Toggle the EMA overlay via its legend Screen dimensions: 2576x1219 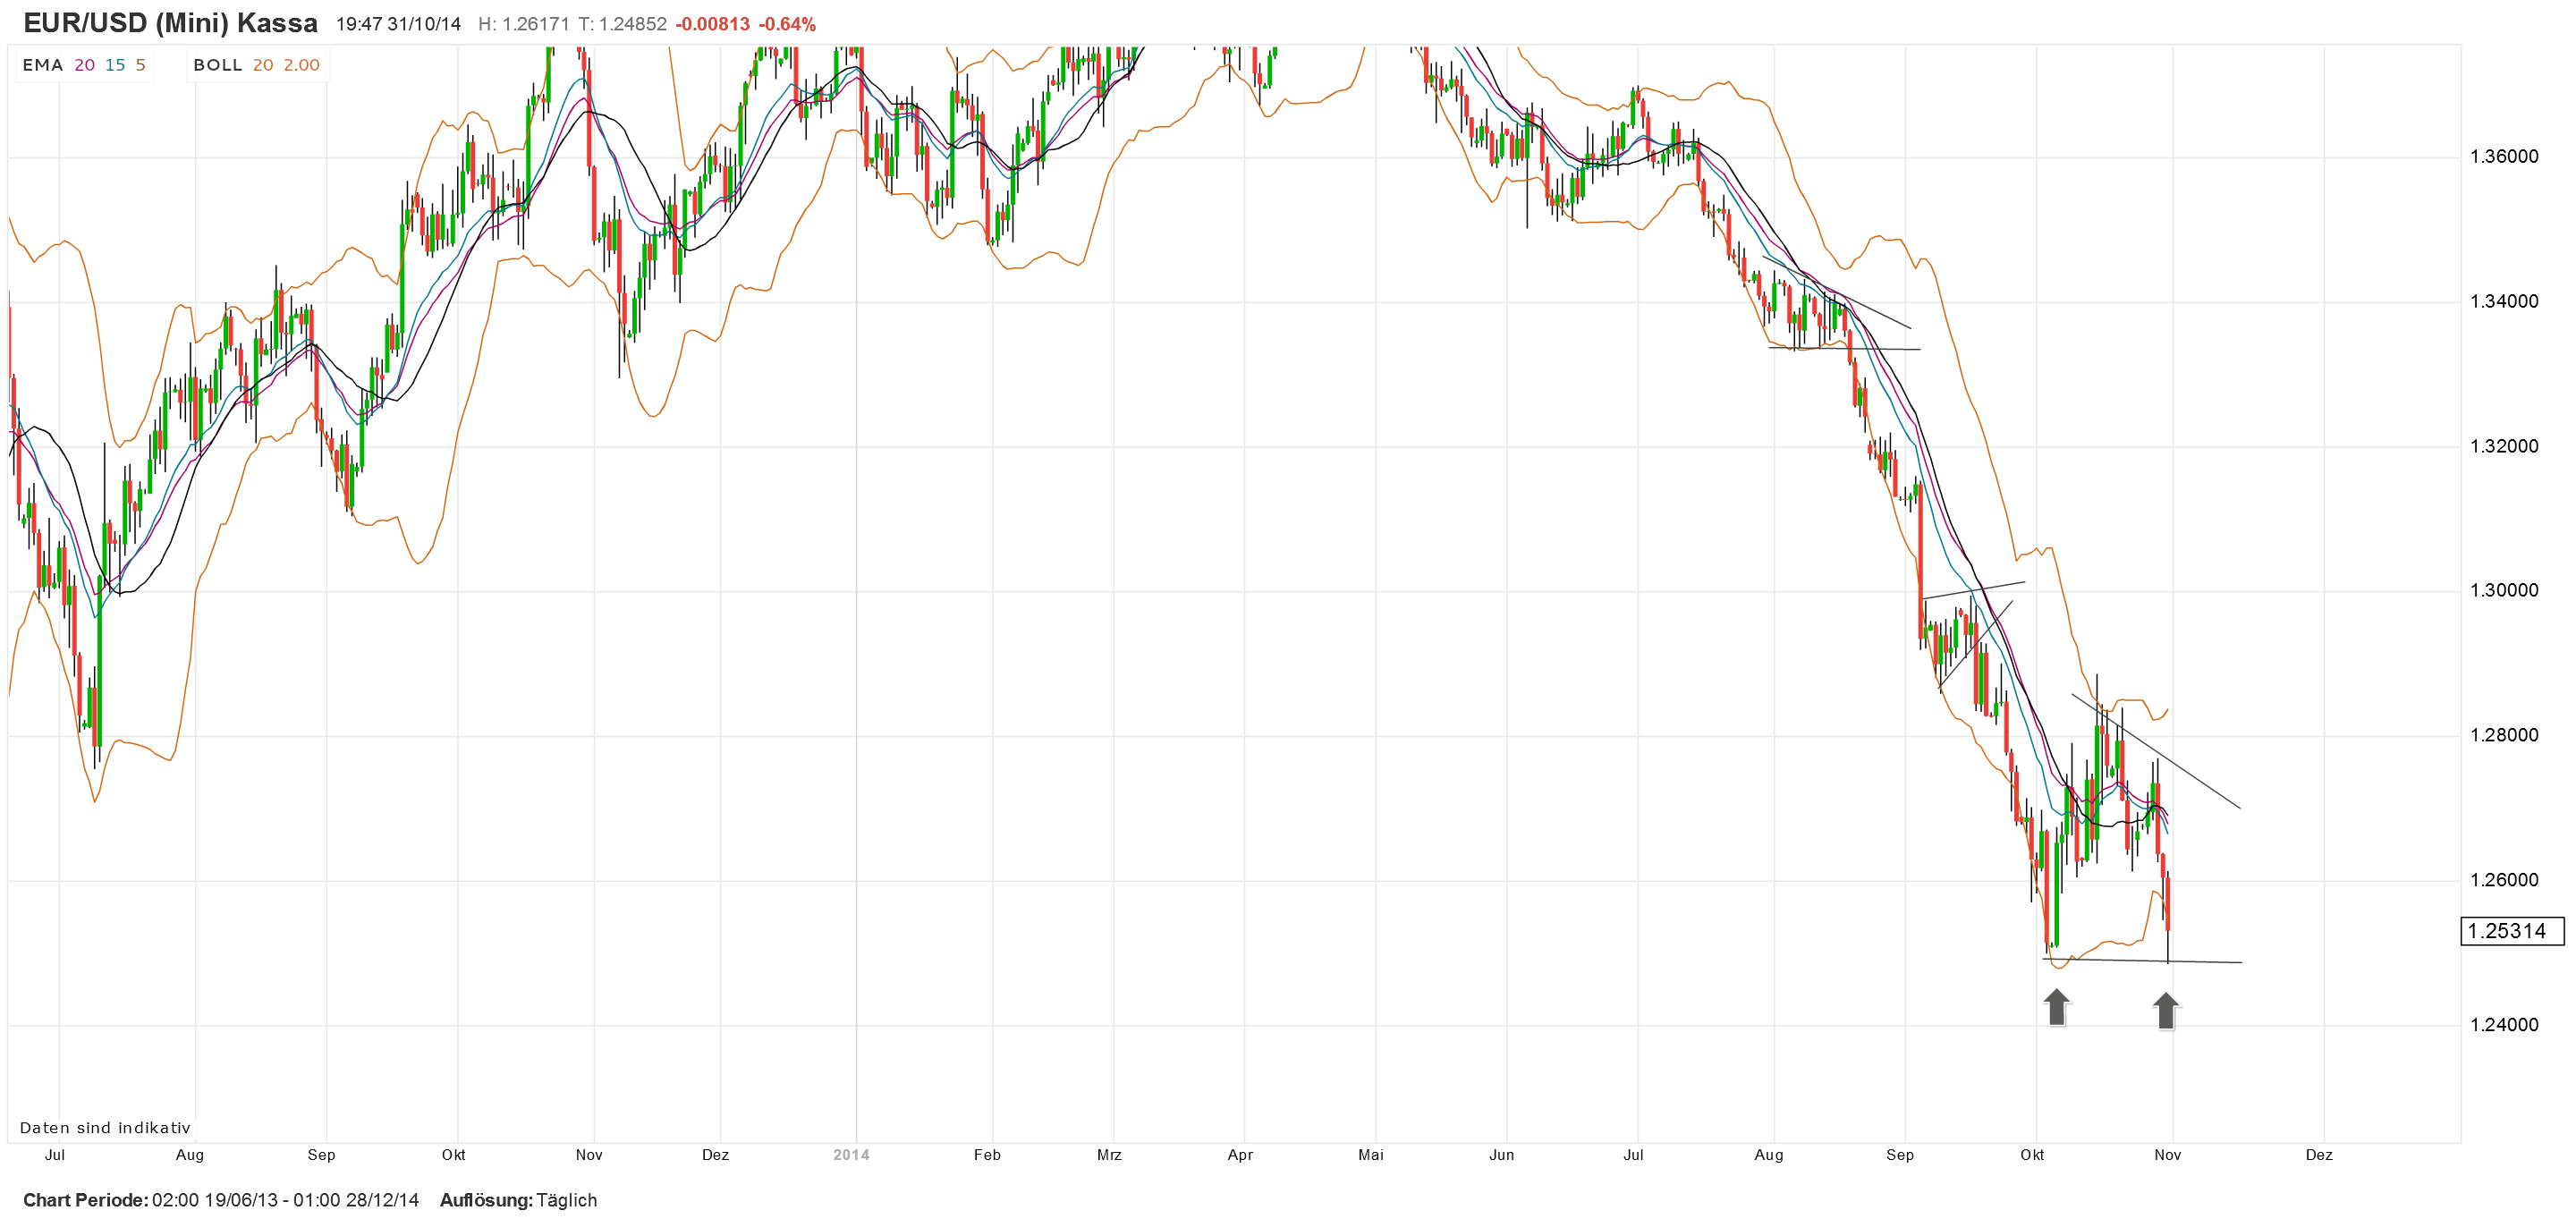[x=41, y=65]
